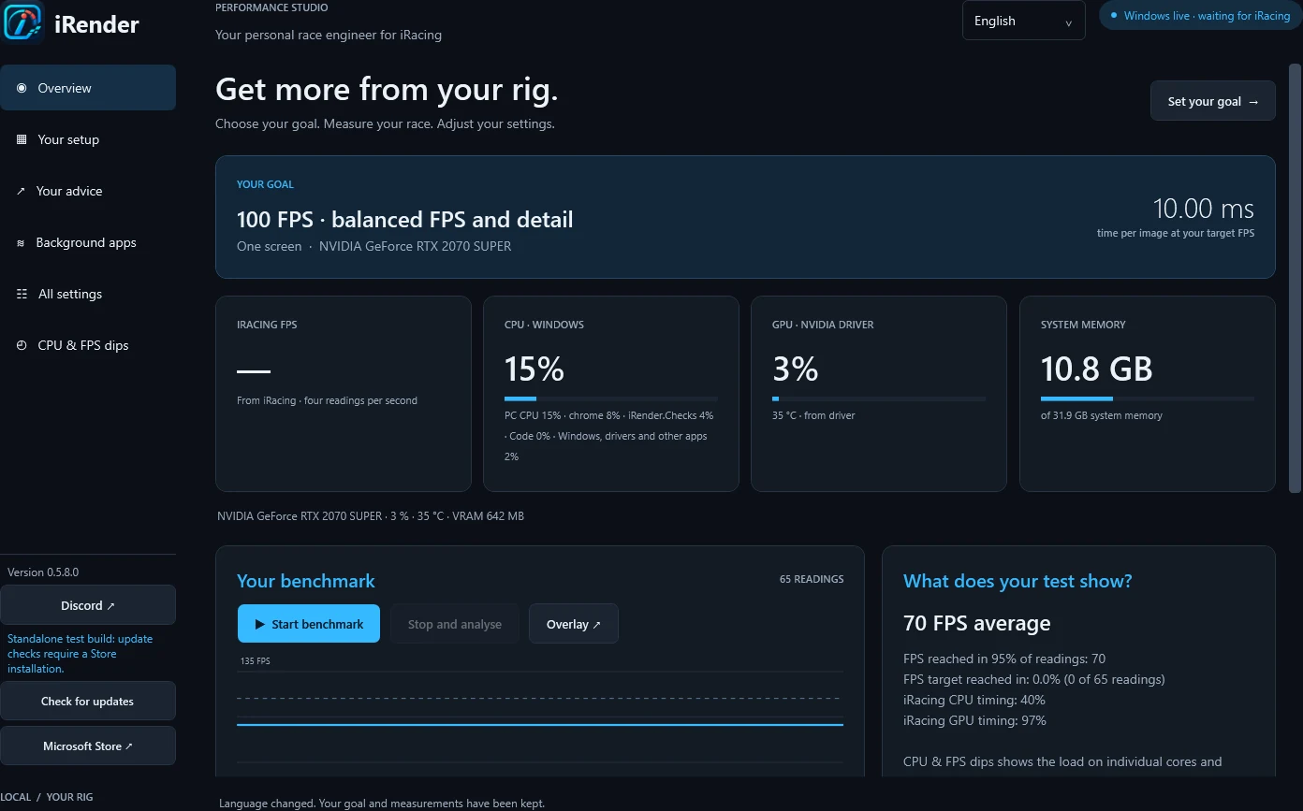Click the Language changed status message
This screenshot has height=811, width=1303.
pos(382,804)
